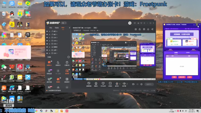Open the 多人连麦 download-style tool in the toolbox
201x113 pixels.
[x=58, y=72]
